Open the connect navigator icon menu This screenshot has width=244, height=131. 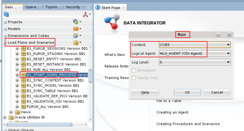(87, 14)
